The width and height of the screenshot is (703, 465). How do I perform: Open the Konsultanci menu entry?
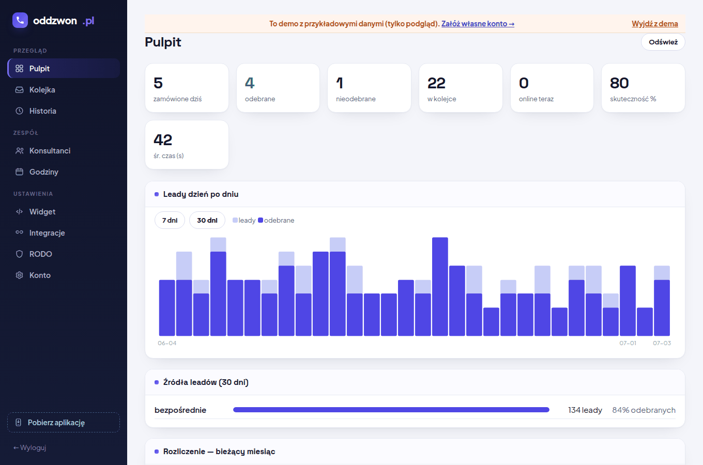point(64,151)
